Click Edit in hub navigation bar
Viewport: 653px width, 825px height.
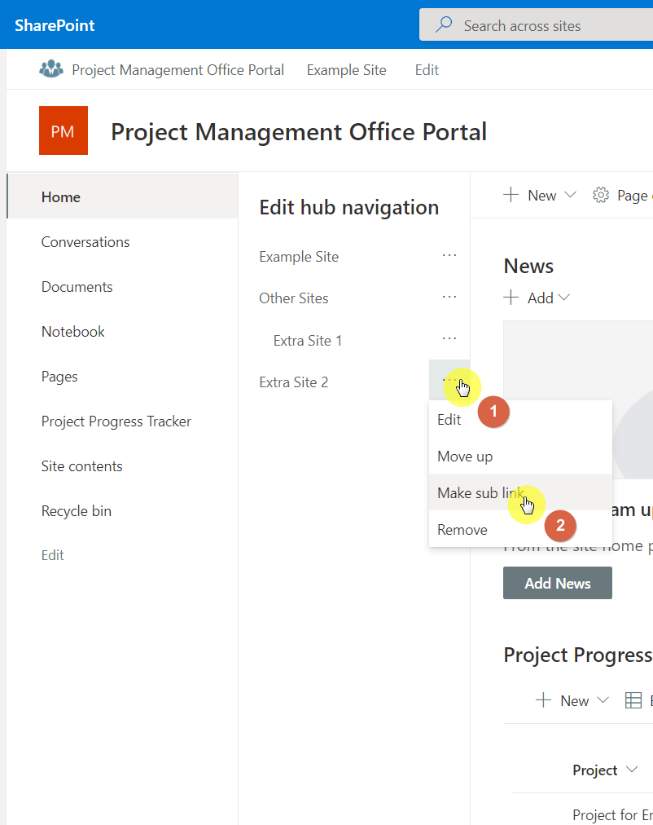coord(427,69)
